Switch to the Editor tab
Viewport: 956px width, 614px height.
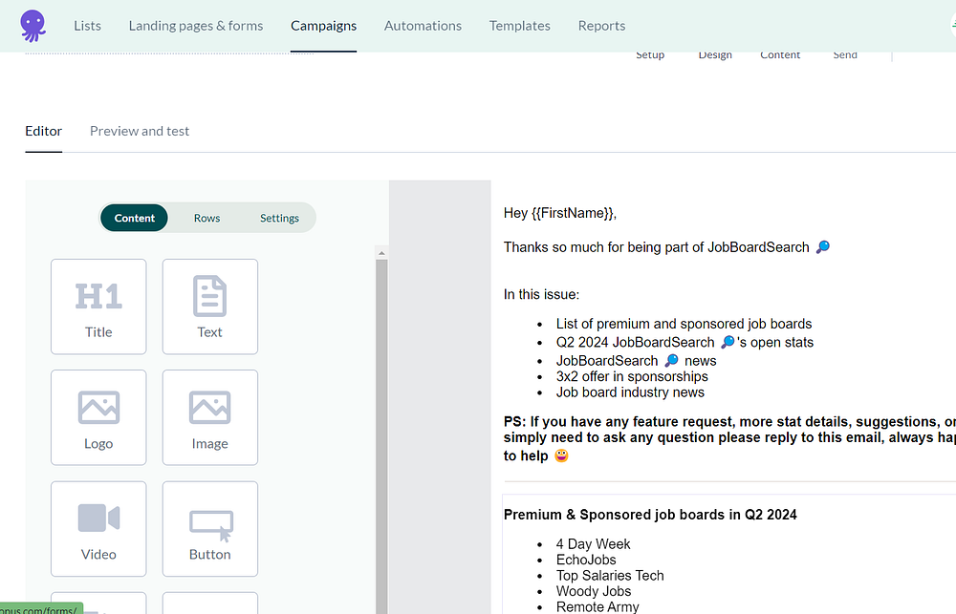coord(43,131)
